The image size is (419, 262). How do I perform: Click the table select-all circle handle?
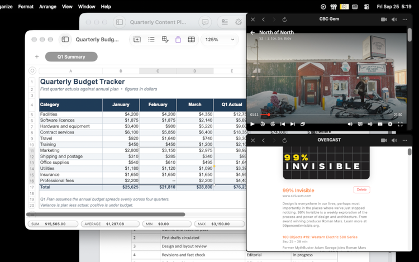tap(32, 71)
